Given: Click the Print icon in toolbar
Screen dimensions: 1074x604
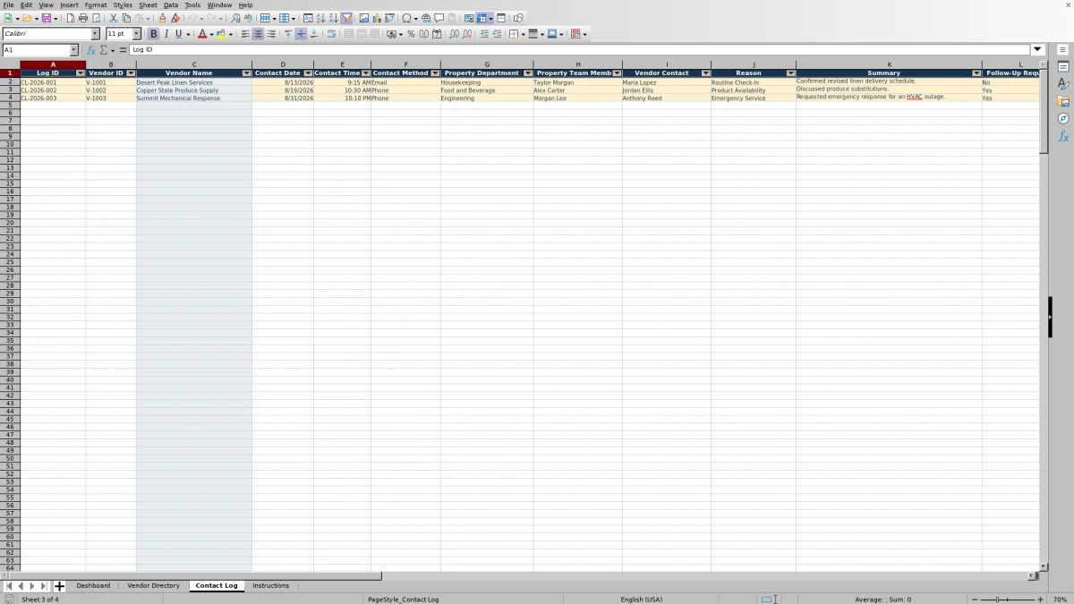Looking at the screenshot, I should [x=83, y=18].
